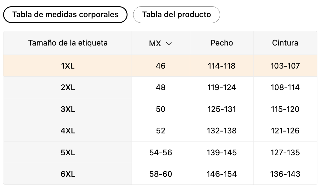Click the 108-114 waist cell for 2XL
323x192 pixels.
point(285,87)
